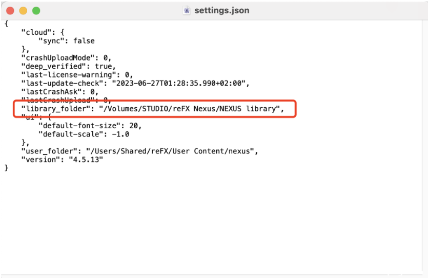Click the "user_folder" key name
428x278 pixels.
(48, 151)
